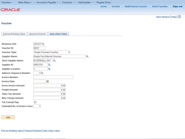185x139 pixels.
Task: Open the Invoice Date calendar picker
Action: tap(47, 81)
